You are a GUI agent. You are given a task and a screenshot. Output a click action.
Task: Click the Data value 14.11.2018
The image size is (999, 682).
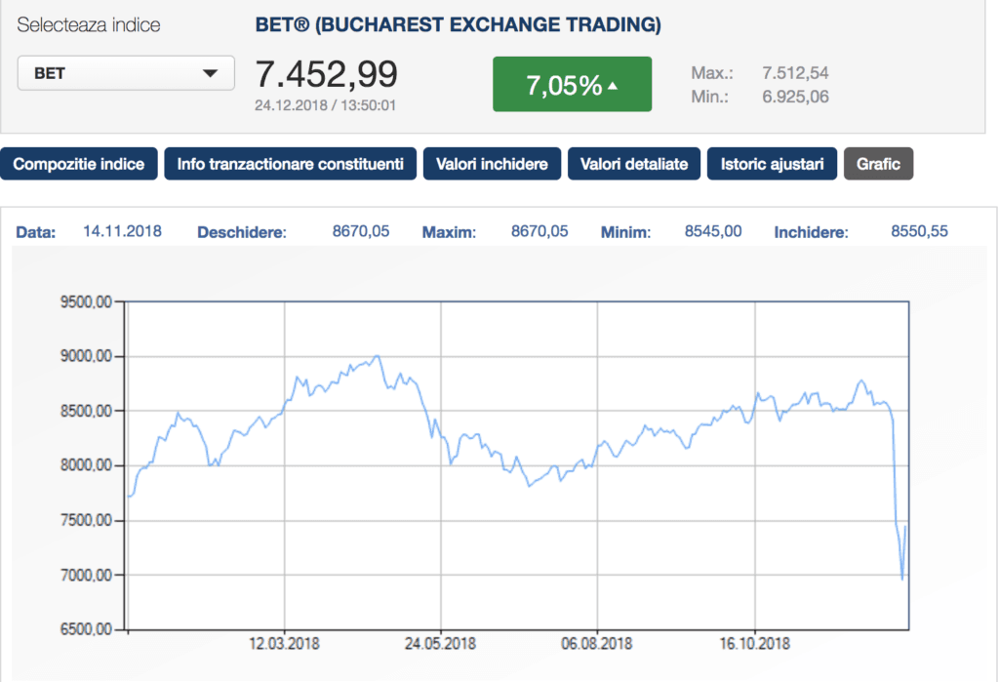(122, 230)
